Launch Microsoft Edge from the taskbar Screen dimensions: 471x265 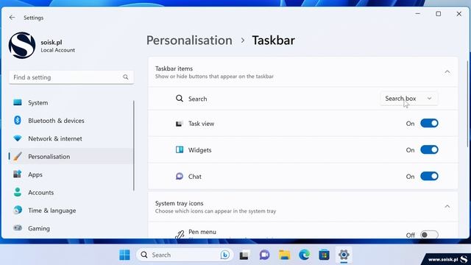click(x=304, y=255)
